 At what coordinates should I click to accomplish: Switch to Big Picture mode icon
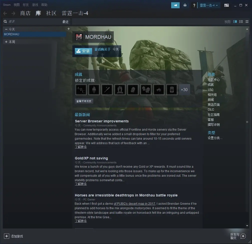pyautogui.click(x=227, y=5)
